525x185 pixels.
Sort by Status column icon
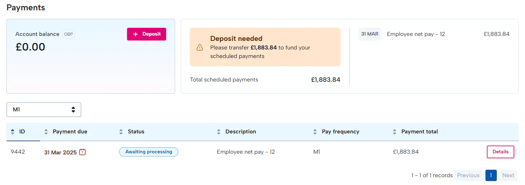pos(121,132)
